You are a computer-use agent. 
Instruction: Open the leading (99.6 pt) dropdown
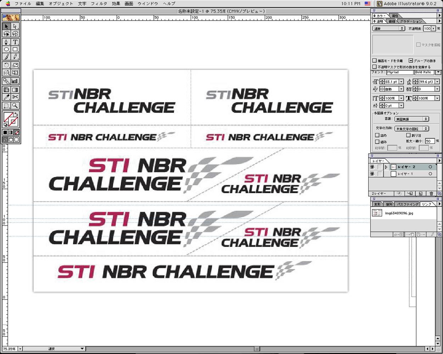click(x=437, y=82)
